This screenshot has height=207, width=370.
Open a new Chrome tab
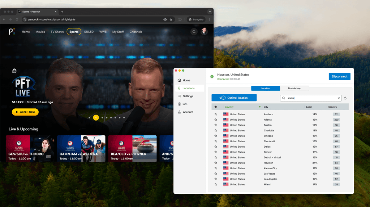coord(62,12)
